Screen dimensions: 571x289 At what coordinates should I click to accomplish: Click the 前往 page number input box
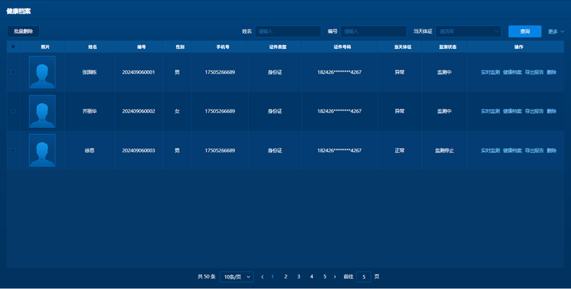pyautogui.click(x=363, y=277)
